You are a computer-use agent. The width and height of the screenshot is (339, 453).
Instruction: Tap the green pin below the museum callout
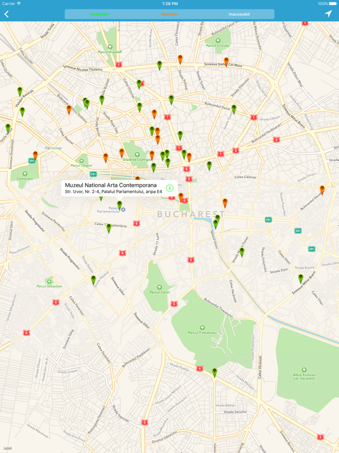pos(119,205)
